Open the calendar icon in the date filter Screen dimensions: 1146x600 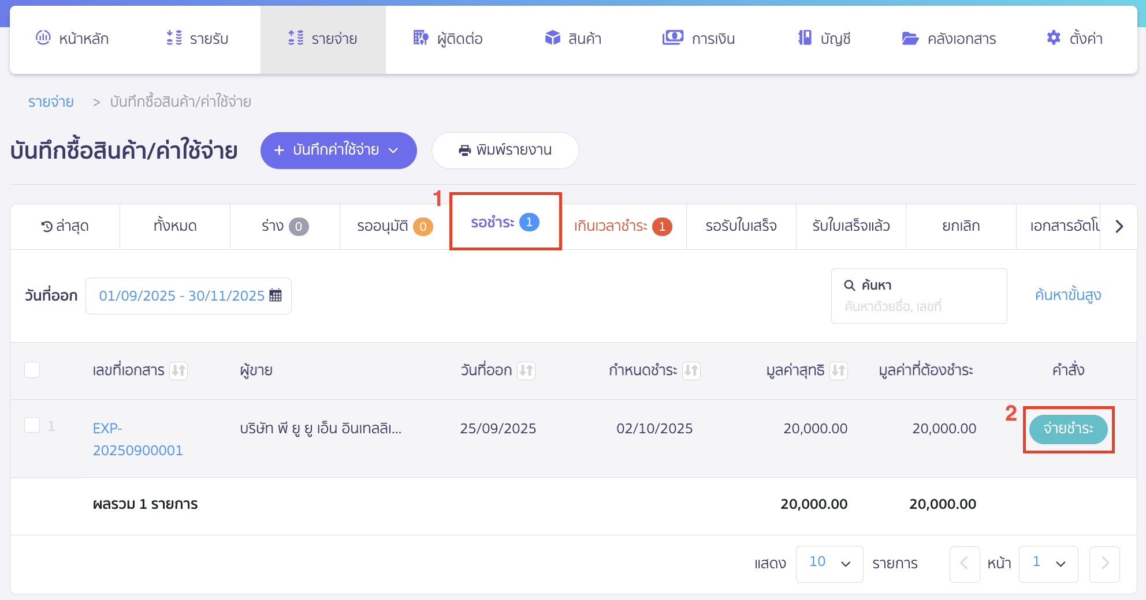point(276,295)
